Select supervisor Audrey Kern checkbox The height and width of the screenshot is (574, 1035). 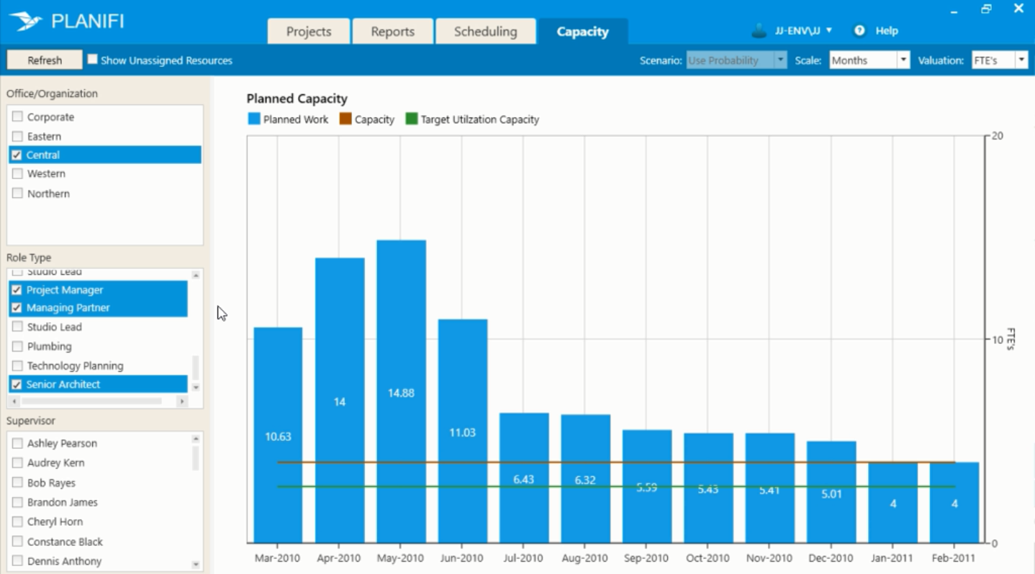[x=17, y=463]
